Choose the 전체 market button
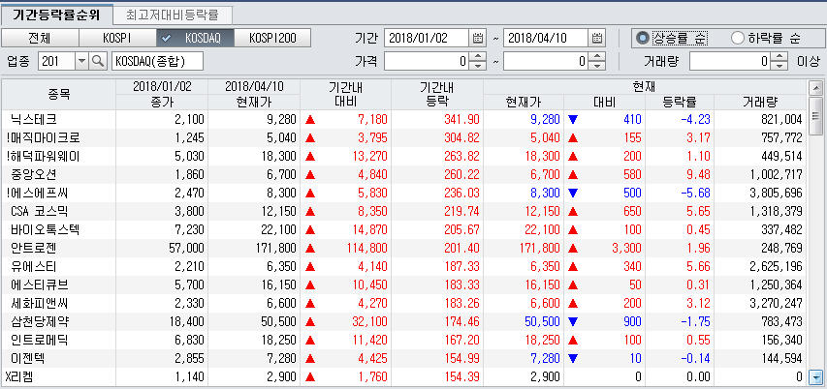Screen dimensions: 827x389 click(x=40, y=38)
